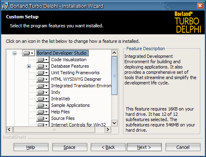206x157 pixels.
Task: Open install options for Integrated Translation Environment
Action: pyautogui.click(x=43, y=86)
